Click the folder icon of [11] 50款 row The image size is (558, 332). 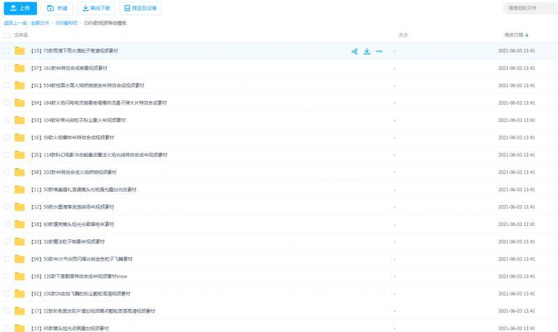click(20, 190)
